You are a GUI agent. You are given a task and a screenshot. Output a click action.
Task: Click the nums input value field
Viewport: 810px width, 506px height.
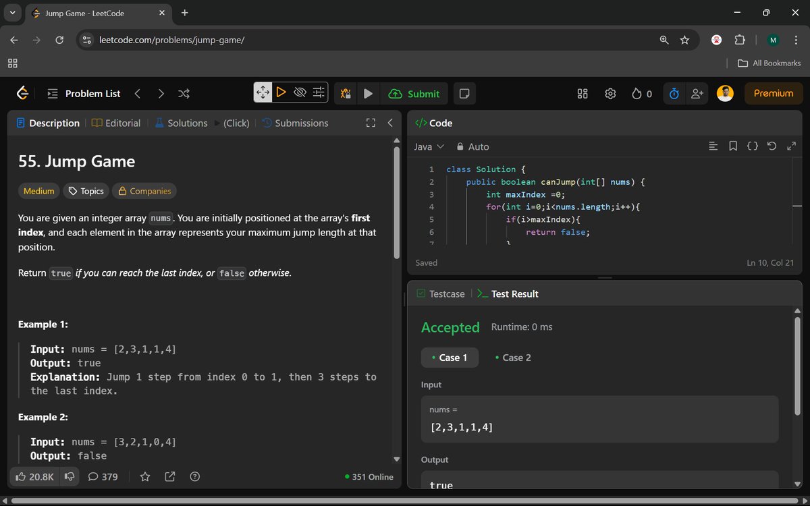tap(599, 419)
